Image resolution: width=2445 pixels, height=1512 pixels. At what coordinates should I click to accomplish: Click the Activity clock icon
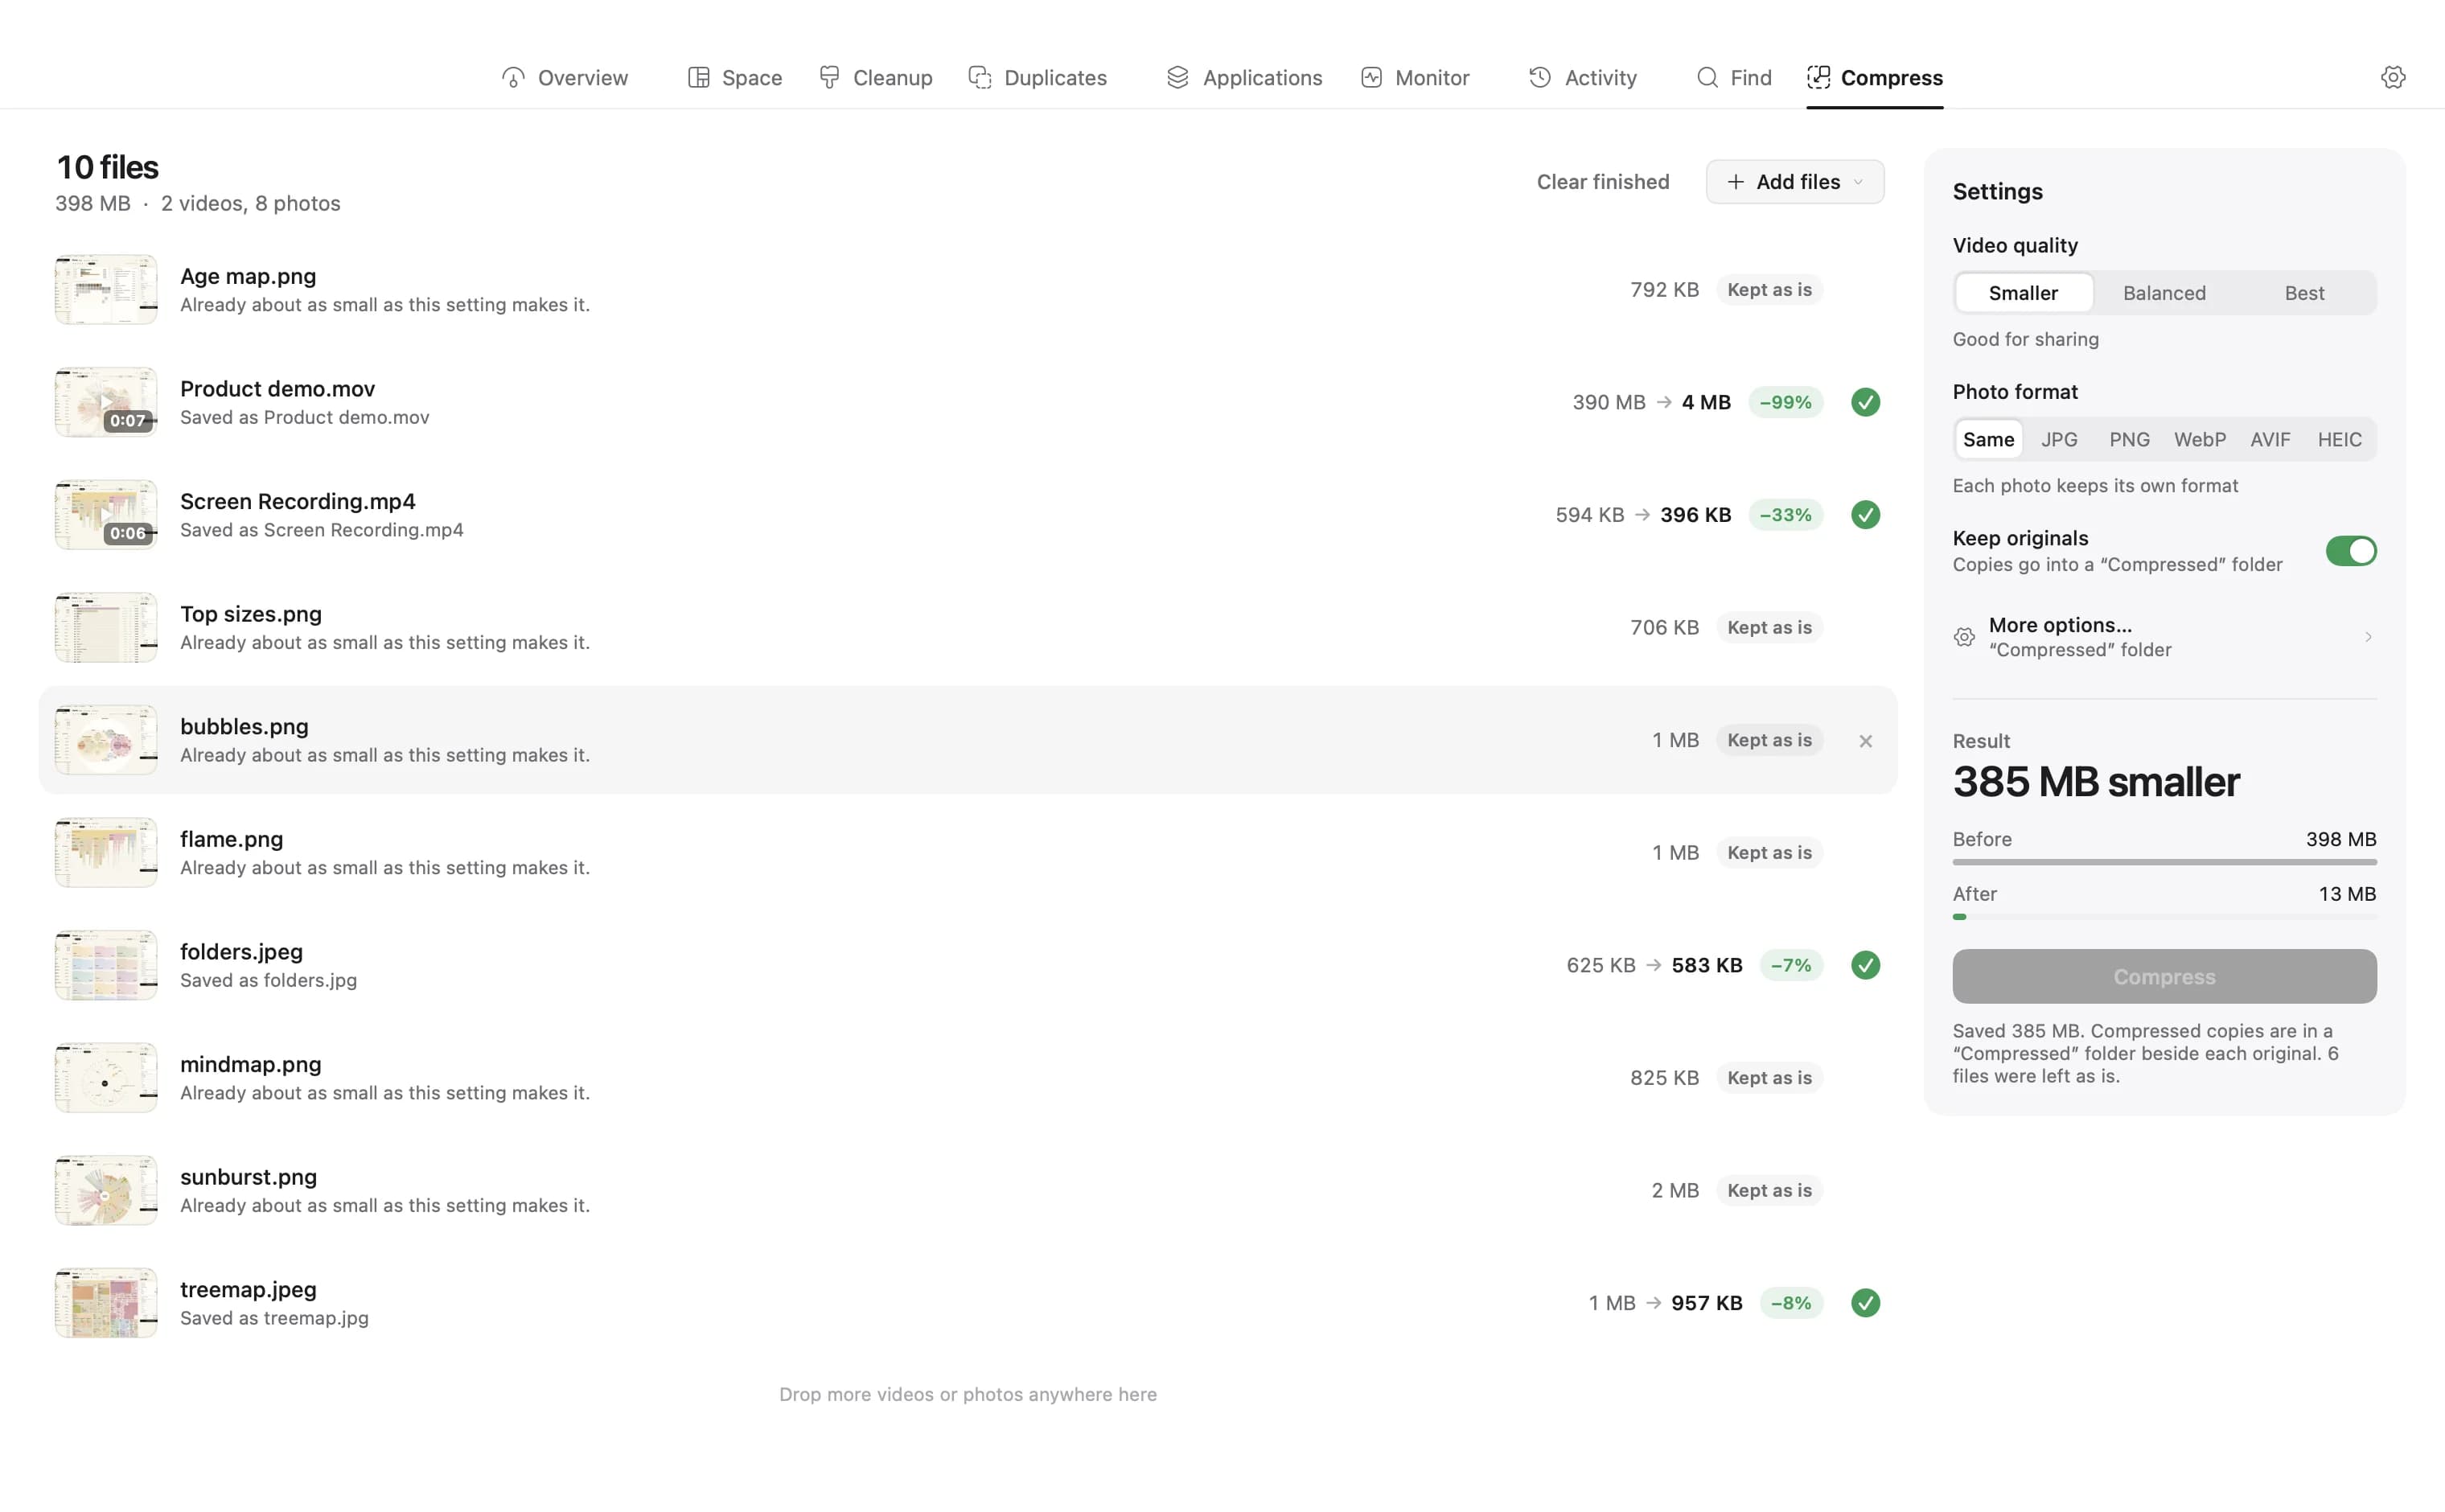click(1540, 77)
